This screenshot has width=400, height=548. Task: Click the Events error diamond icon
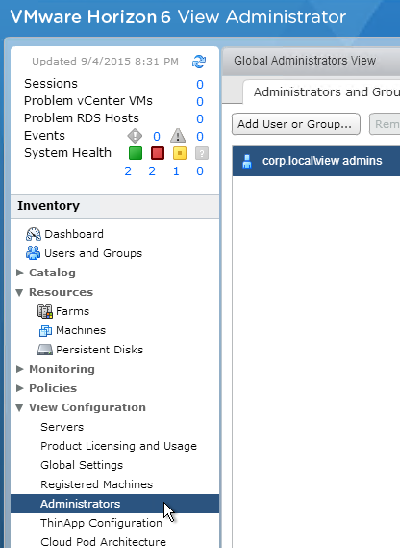coord(135,136)
